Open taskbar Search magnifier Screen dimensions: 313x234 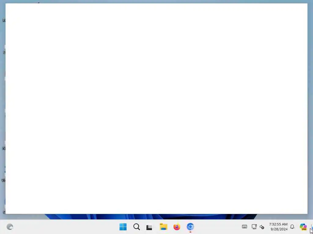137,227
